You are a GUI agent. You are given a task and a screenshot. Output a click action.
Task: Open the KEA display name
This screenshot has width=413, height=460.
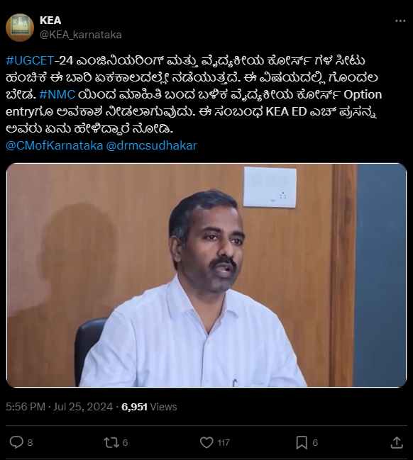click(50, 21)
